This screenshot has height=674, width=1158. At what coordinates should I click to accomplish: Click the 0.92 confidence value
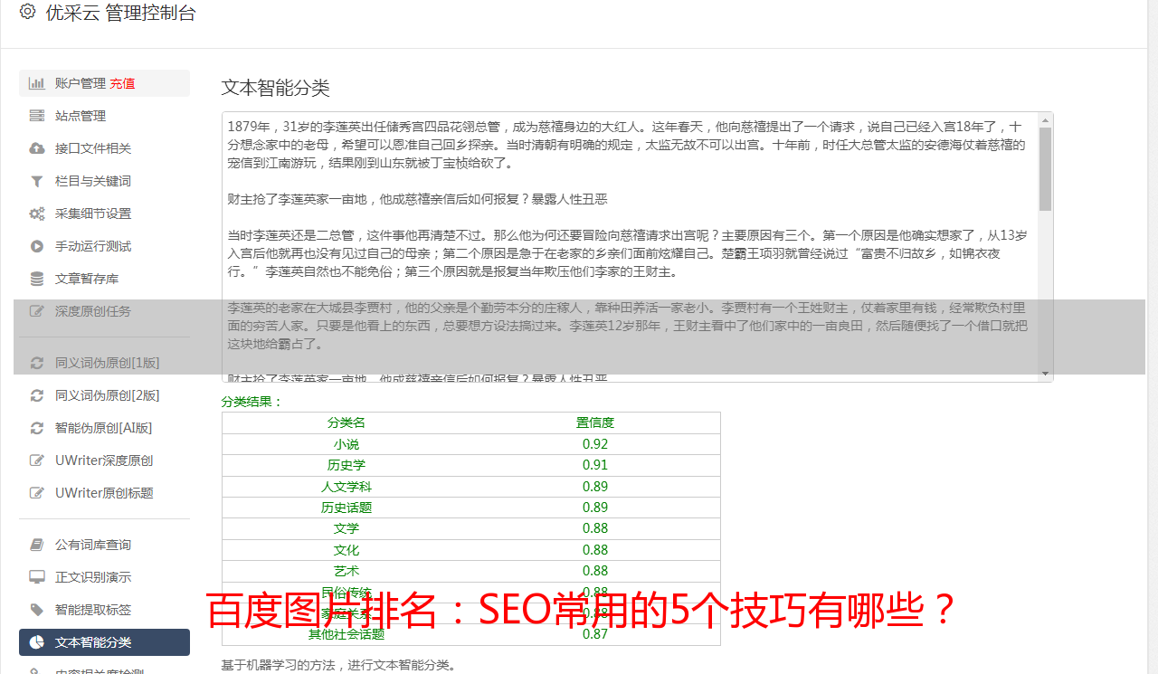coord(595,444)
